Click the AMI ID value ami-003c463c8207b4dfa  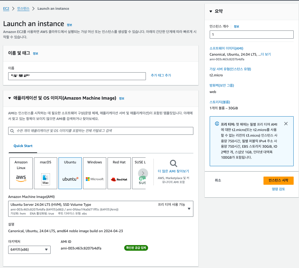click(x=81, y=248)
